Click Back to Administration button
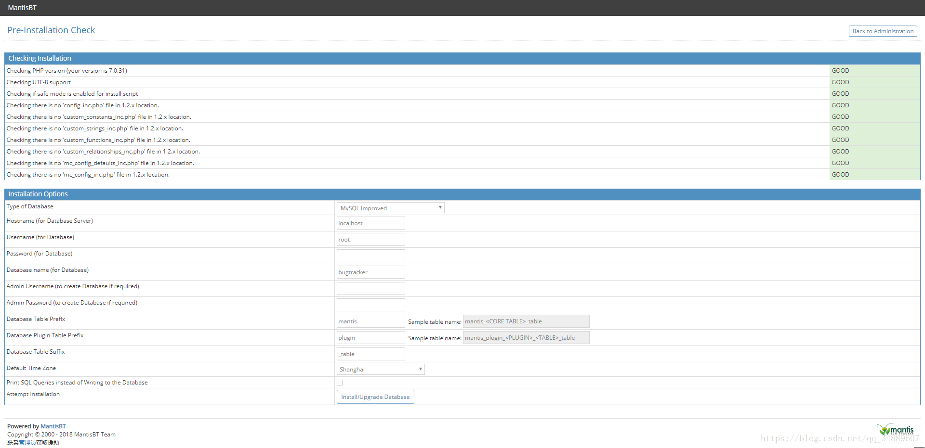This screenshot has width=925, height=448. [x=883, y=31]
